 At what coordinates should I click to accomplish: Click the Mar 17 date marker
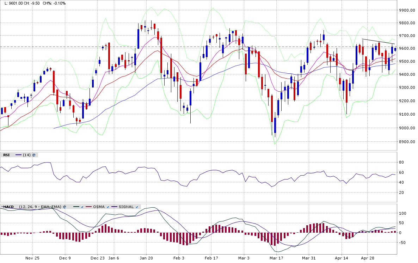pyautogui.click(x=276, y=258)
